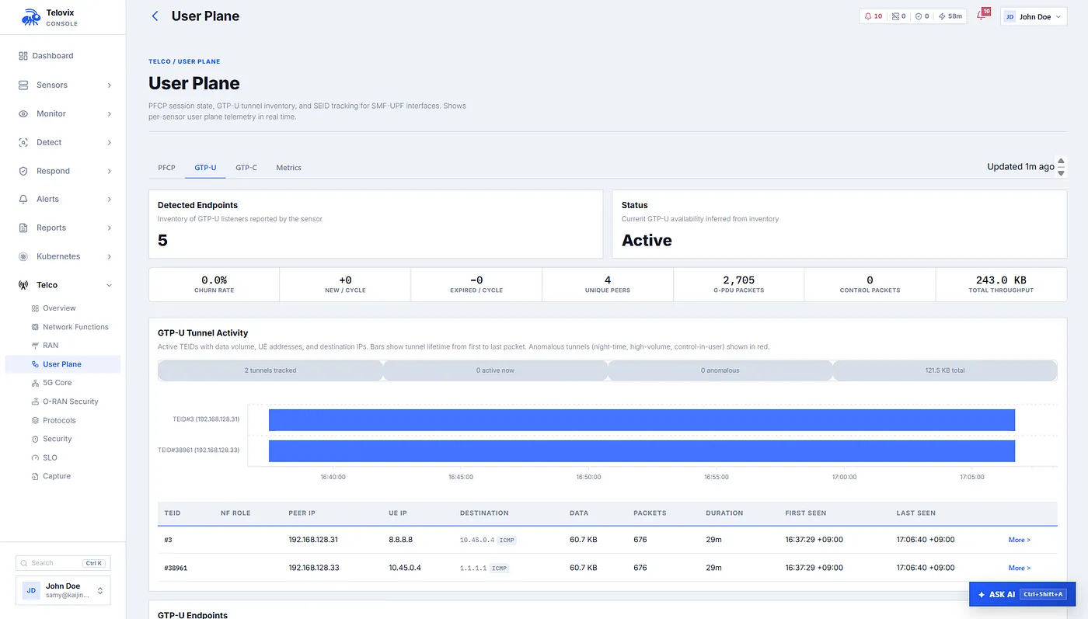Click destination 1.1.1.1 ICMP cell
Viewport: 1088px width, 619px height.
coord(483,568)
